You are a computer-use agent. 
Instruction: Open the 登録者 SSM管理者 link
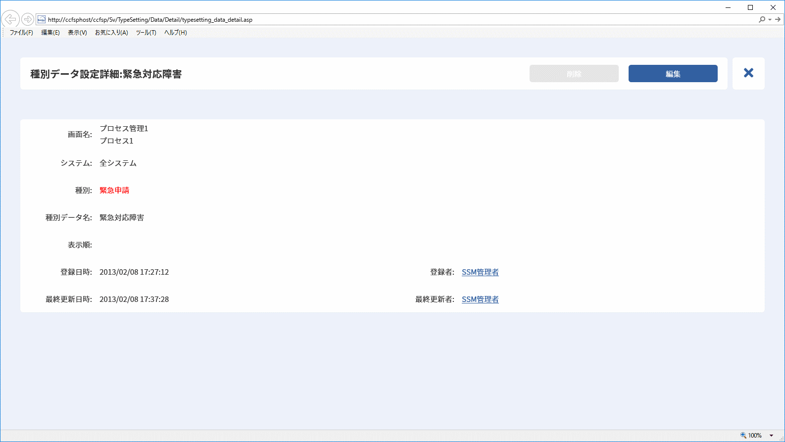(x=480, y=272)
